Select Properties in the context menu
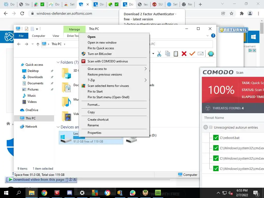This screenshot has width=264, height=198. [114, 133]
